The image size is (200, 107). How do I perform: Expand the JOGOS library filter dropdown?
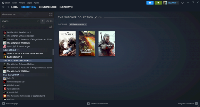pos(20,21)
